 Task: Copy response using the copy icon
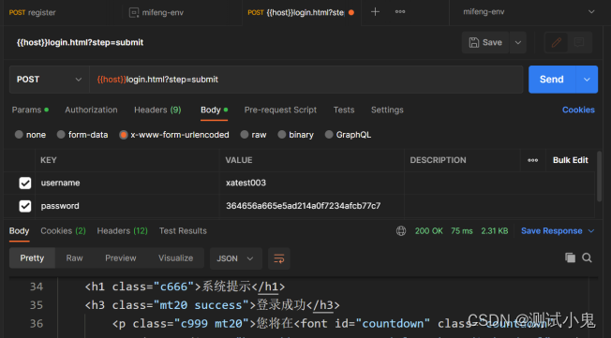[570, 257]
